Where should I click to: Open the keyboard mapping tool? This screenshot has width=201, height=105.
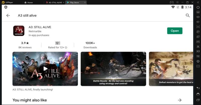(198, 12)
